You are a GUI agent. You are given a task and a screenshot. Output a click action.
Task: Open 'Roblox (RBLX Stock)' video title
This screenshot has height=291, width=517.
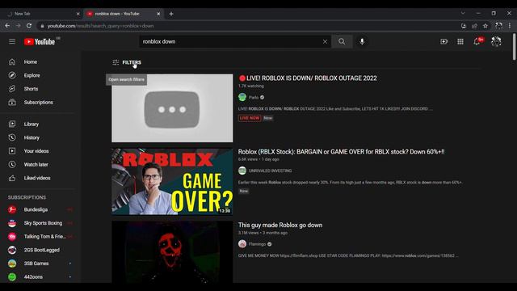[341, 152]
